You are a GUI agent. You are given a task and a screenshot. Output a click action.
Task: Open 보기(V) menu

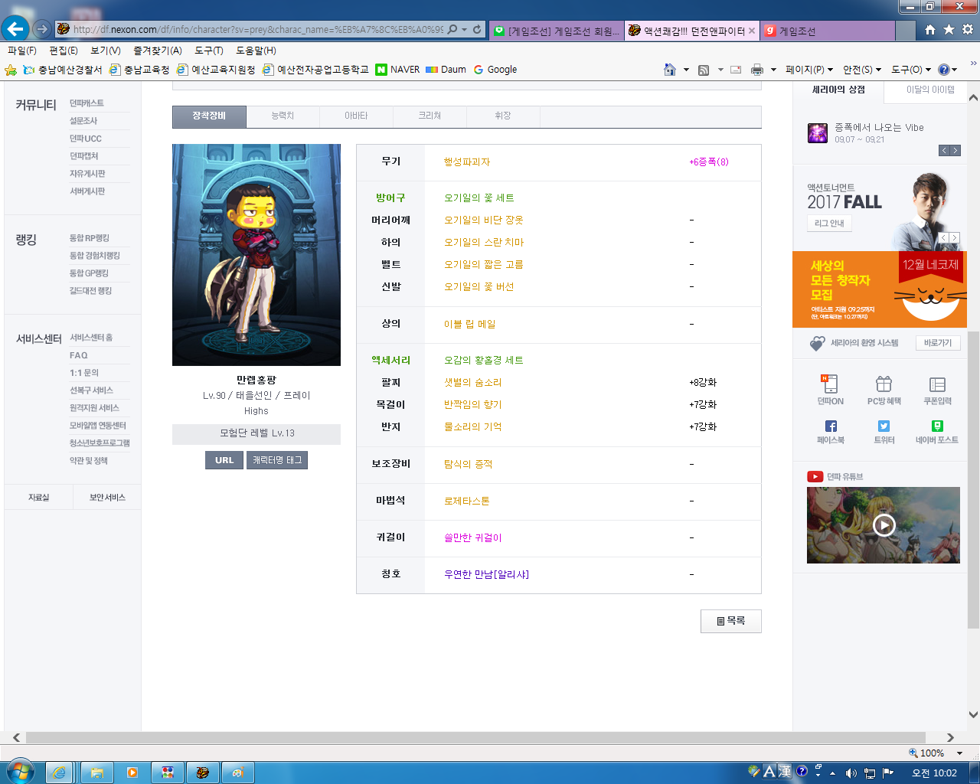[x=106, y=51]
